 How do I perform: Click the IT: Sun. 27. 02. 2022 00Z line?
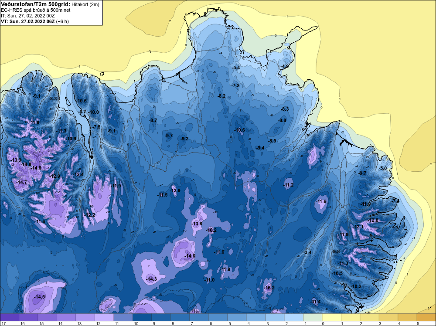coord(28,16)
